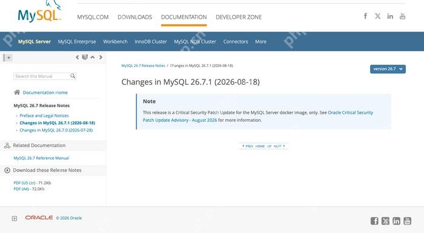Open Facebook icon in top header
This screenshot has width=424, height=233.
tap(365, 16)
